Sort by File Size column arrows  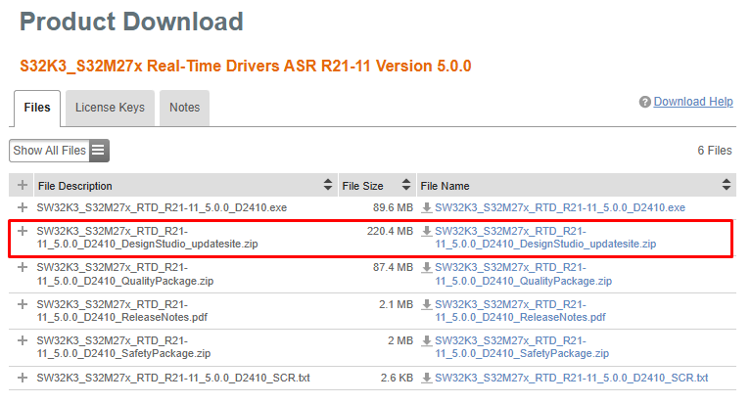coord(406,185)
